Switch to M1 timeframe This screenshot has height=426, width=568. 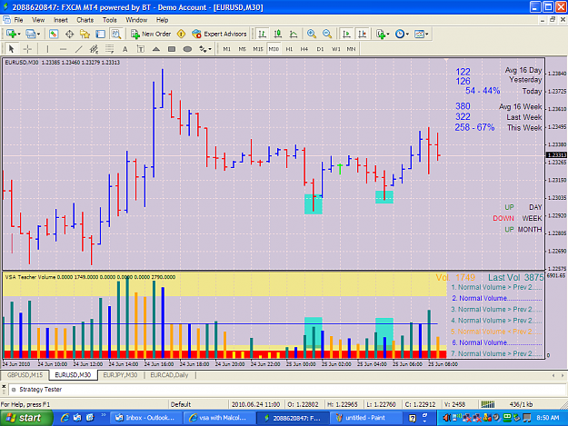227,49
